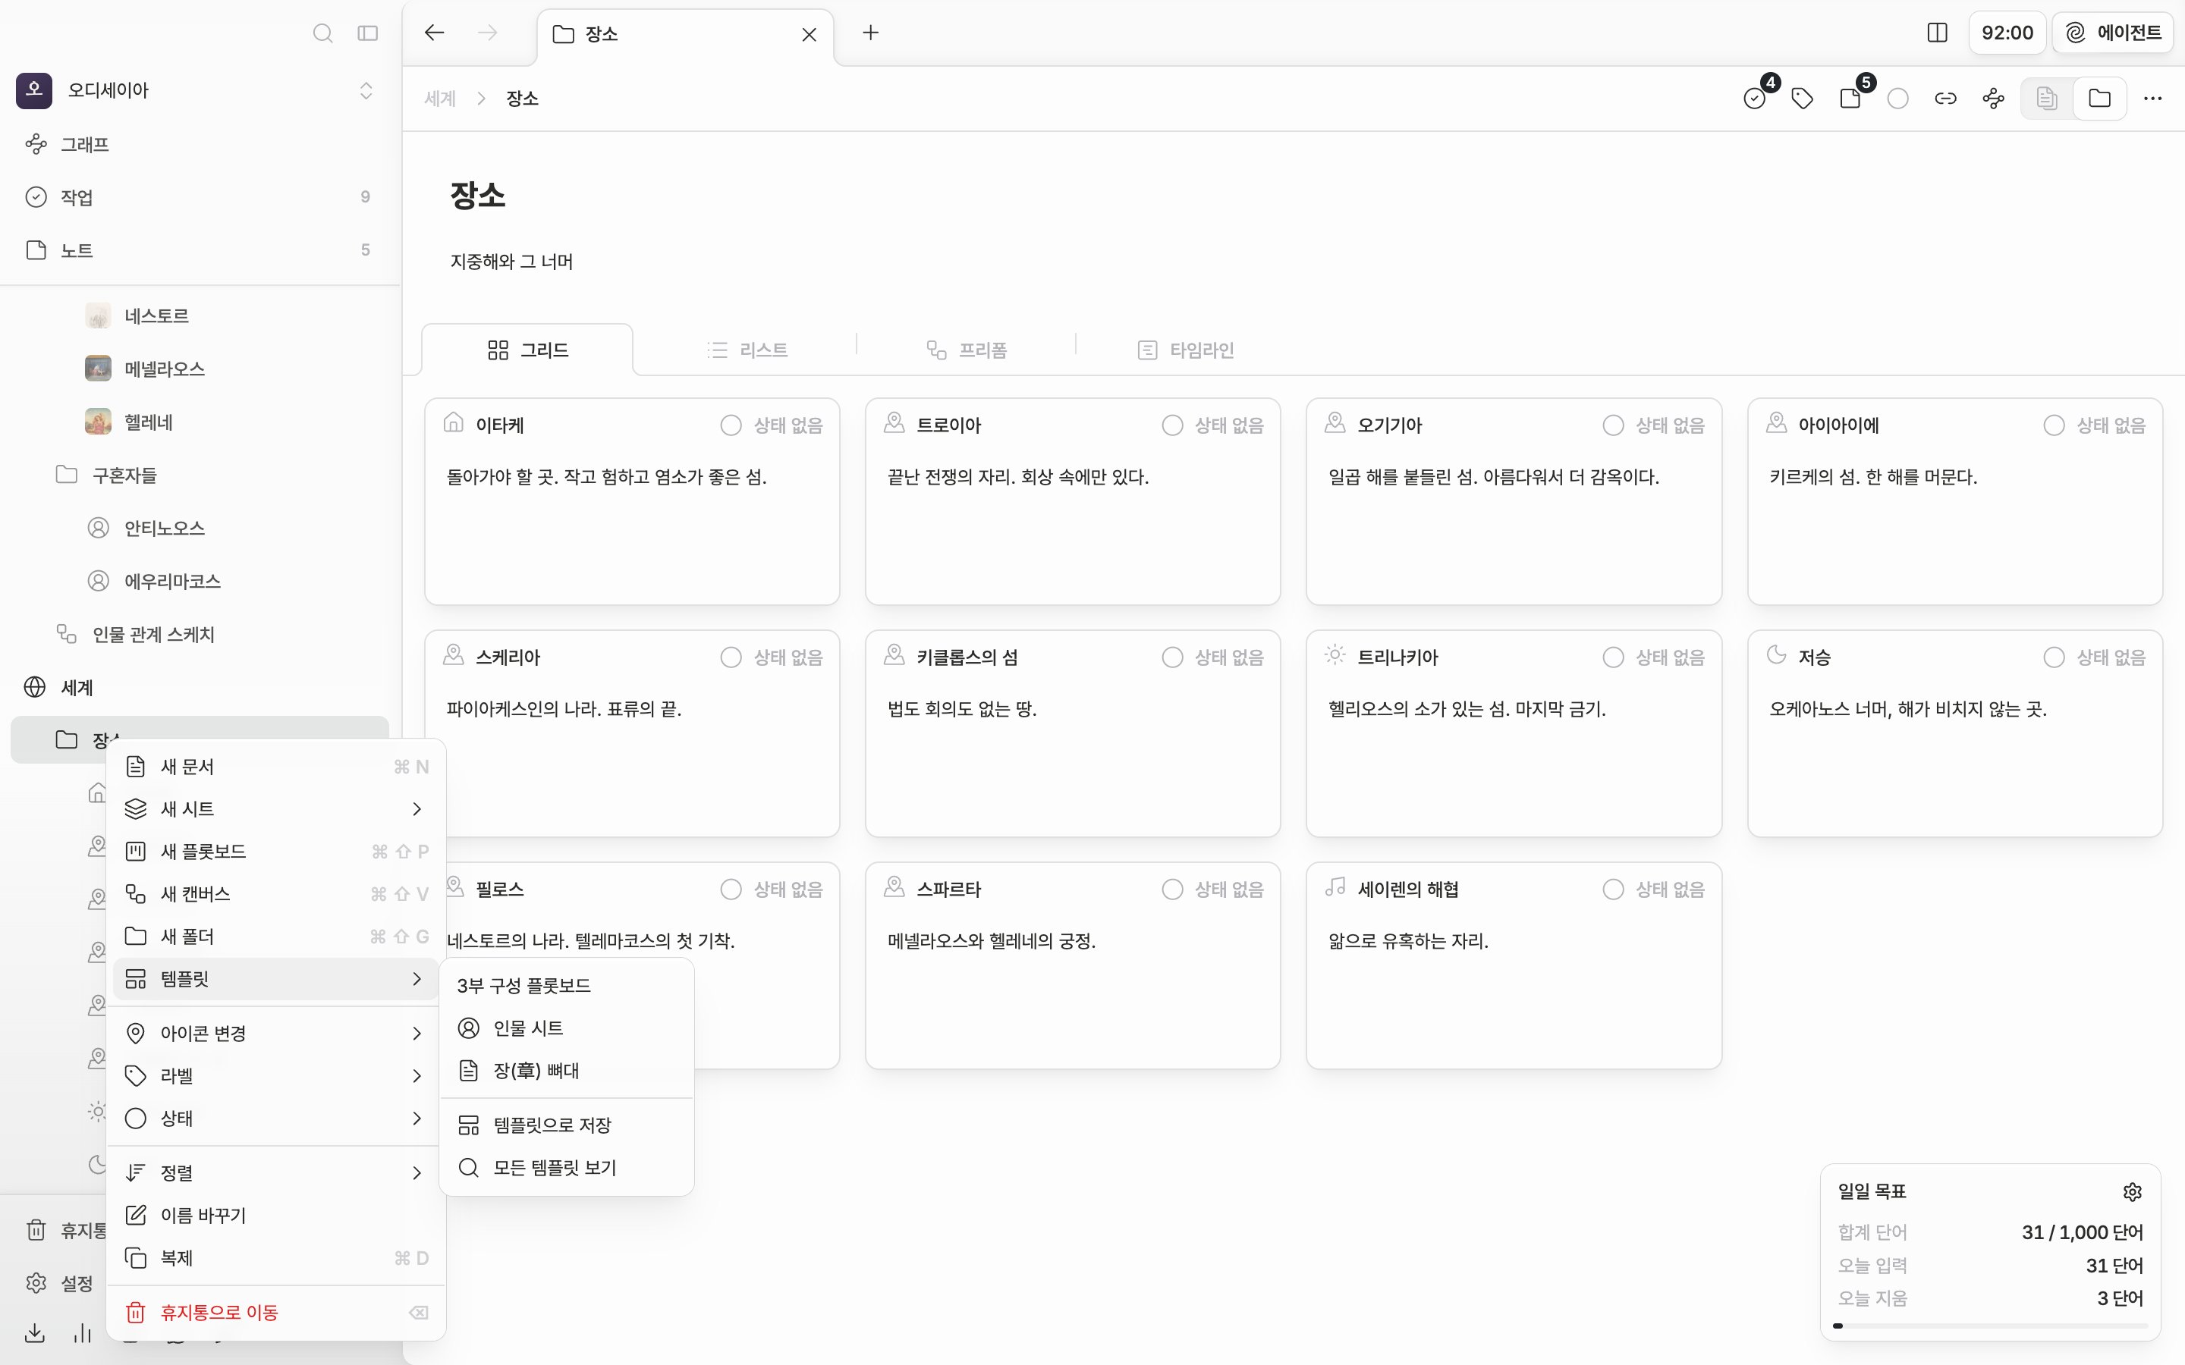Expand the 템플릿 submenu
Screen dimensions: 2185x1365
click(276, 978)
